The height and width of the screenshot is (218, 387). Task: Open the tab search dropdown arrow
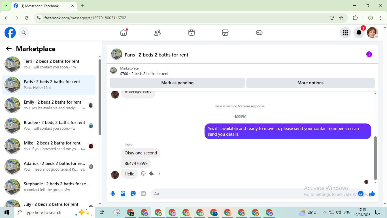click(x=5, y=6)
